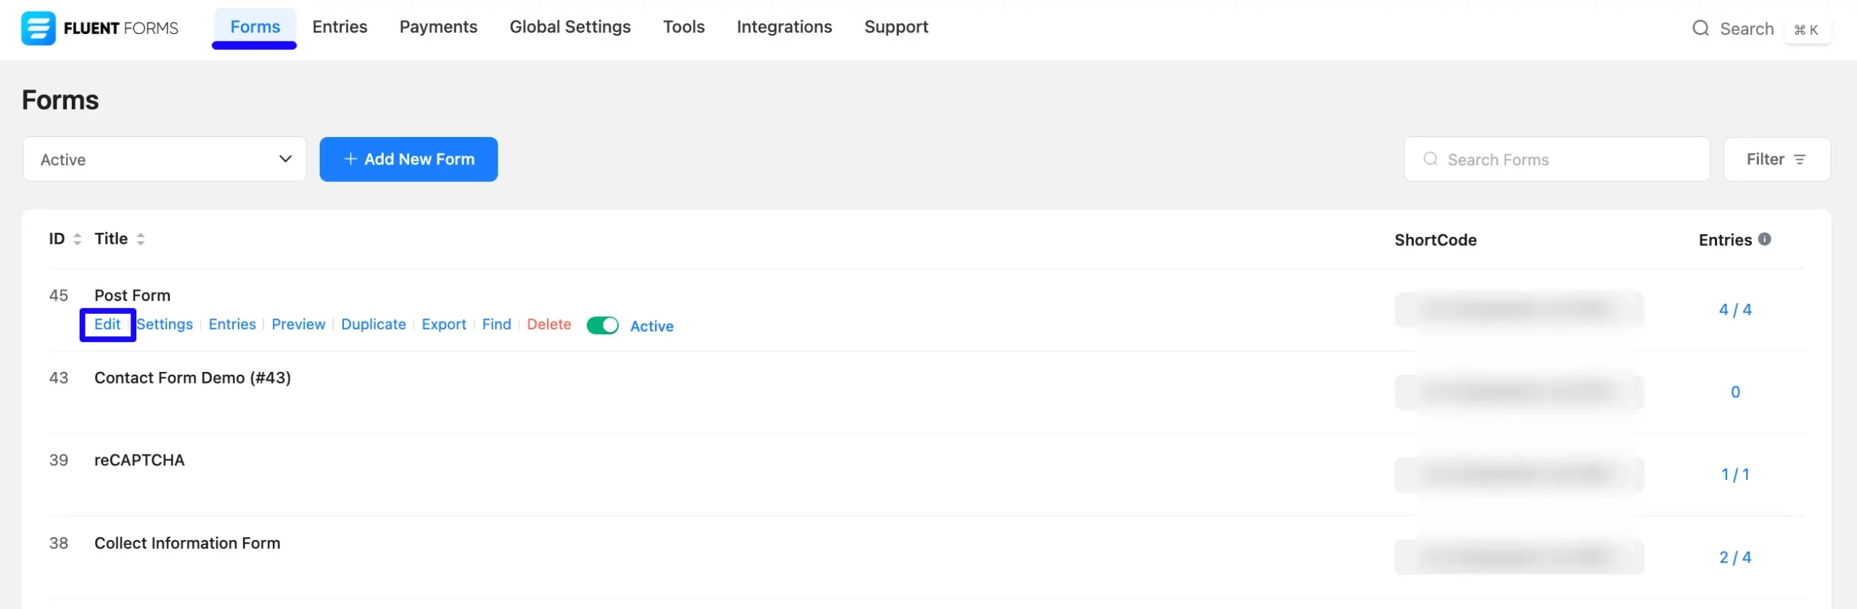The height and width of the screenshot is (609, 1857).
Task: Click the Command-K shortcut badge
Action: click(x=1807, y=30)
